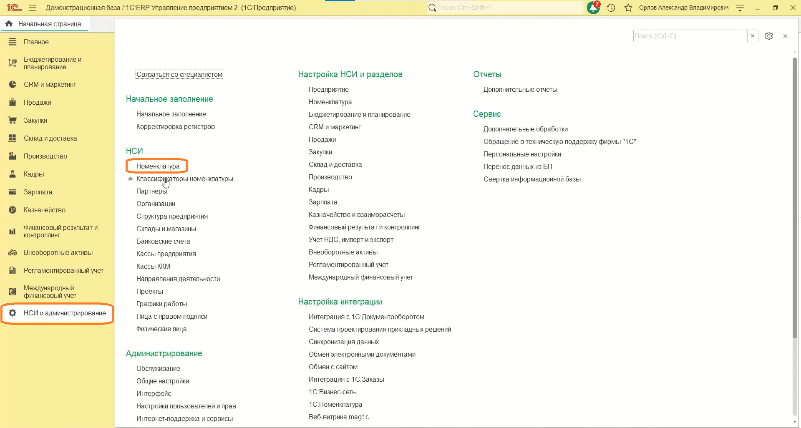
Task: Click the Производство factory icon
Action: (x=13, y=156)
